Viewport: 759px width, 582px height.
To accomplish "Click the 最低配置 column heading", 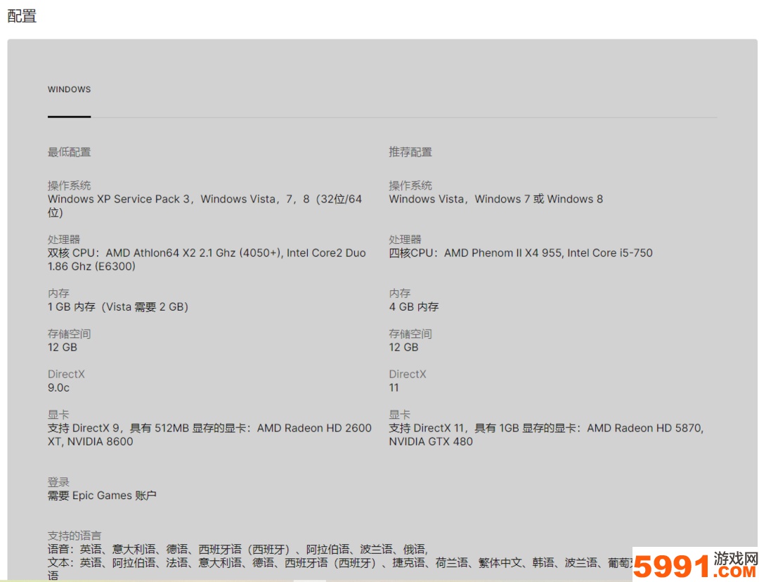I will point(69,152).
